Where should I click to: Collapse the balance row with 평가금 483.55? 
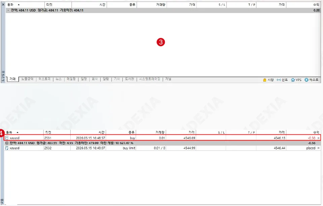click(x=7, y=143)
